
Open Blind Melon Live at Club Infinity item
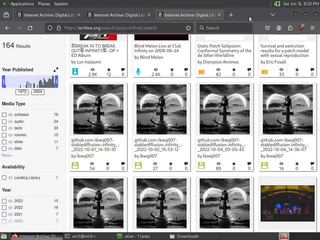coord(157,48)
